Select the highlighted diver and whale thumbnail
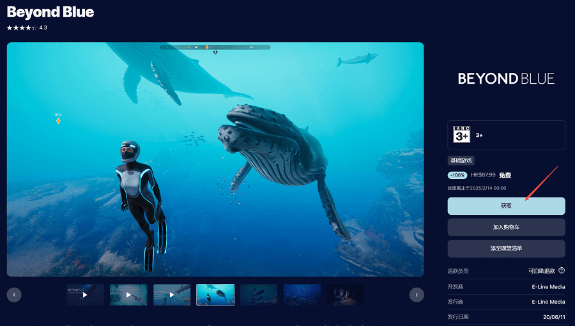 (x=215, y=295)
